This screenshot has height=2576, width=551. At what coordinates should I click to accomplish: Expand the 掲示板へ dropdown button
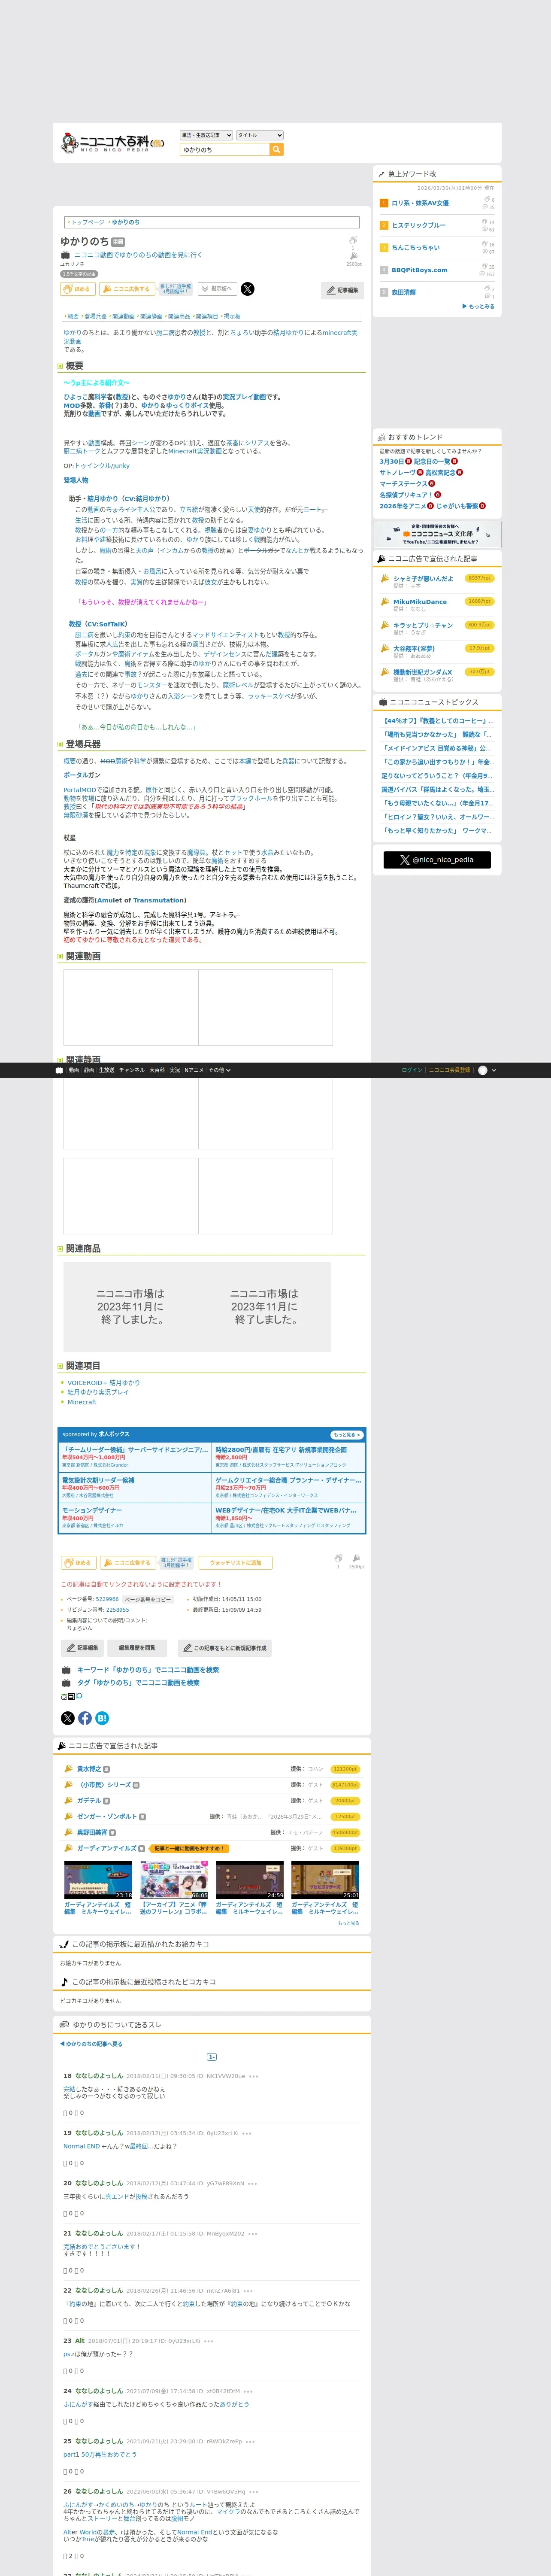coord(217,289)
